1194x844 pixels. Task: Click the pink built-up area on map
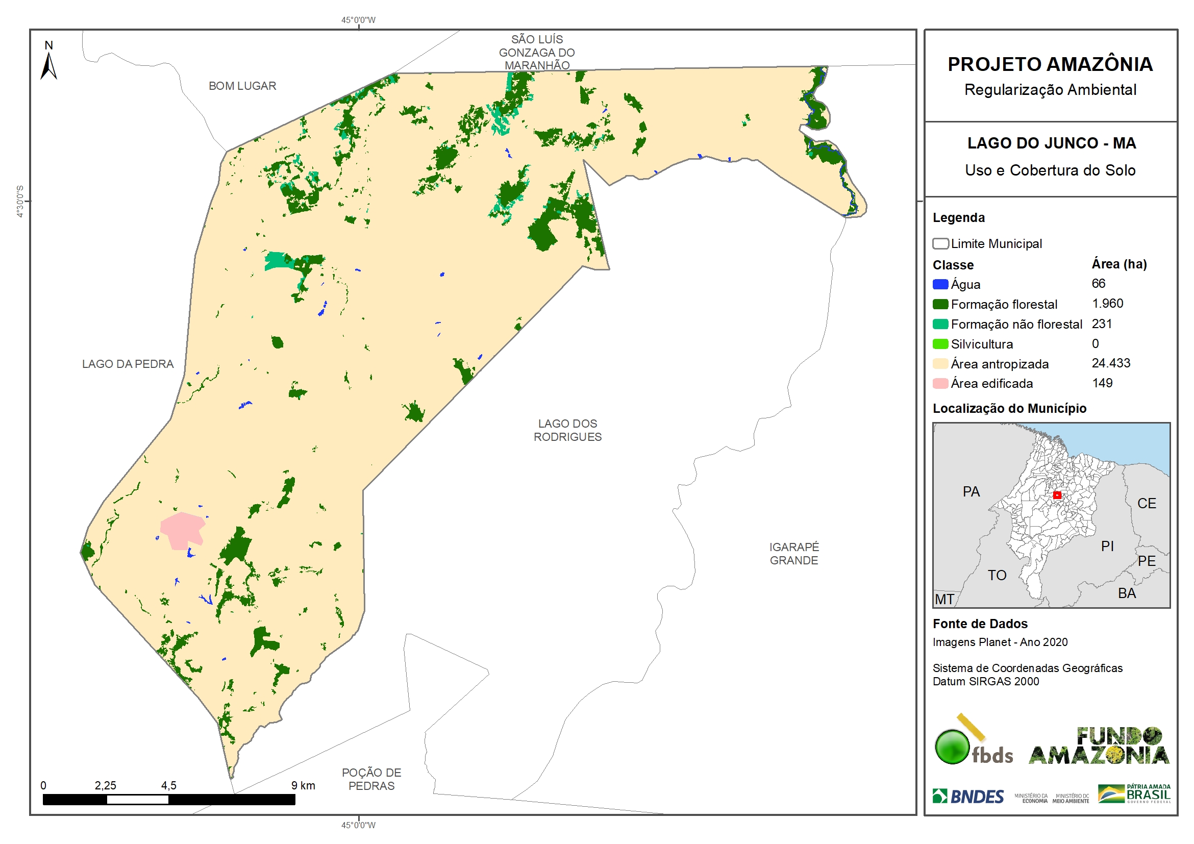181,529
